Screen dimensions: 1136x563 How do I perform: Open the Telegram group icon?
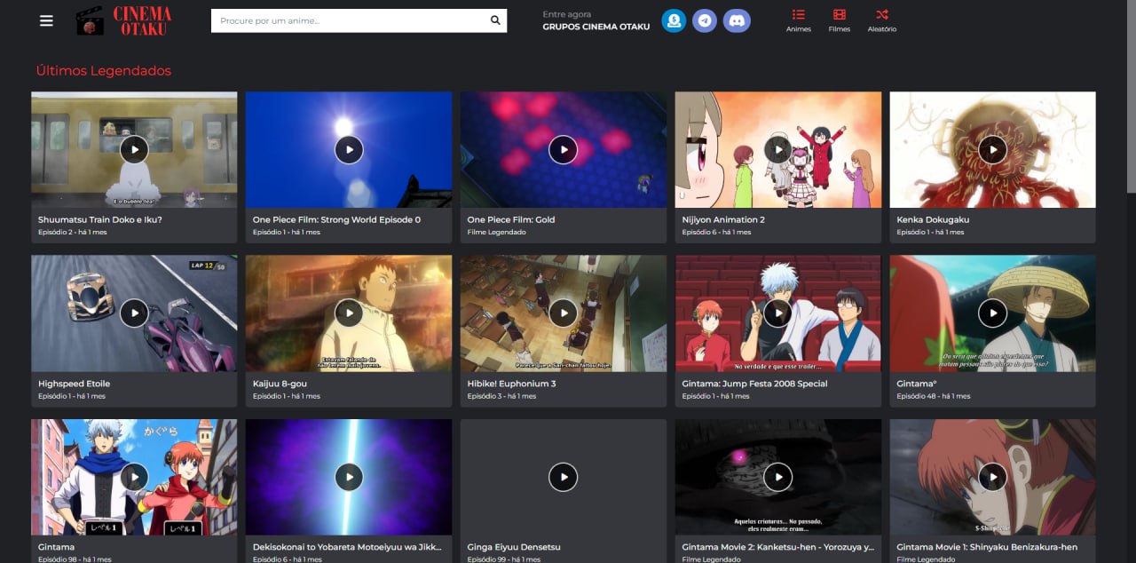(x=705, y=20)
